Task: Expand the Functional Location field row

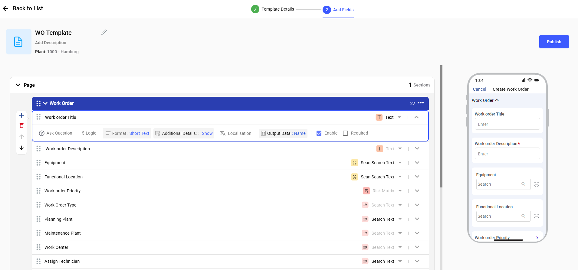Action: tap(417, 177)
